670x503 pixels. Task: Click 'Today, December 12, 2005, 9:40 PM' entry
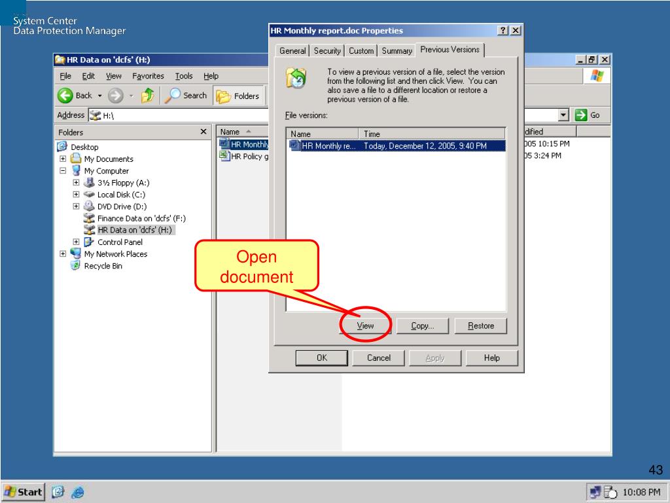(425, 146)
